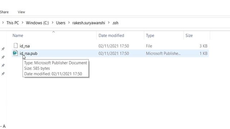Viewport: 230px width, 129px height.
Task: Select the id_rsa file name
Action: (x=25, y=46)
